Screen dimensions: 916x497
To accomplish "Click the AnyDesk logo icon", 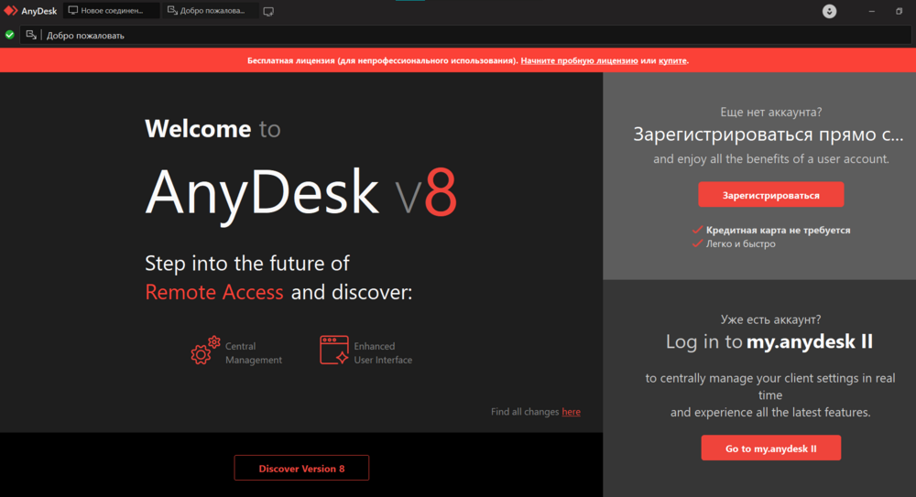I will pyautogui.click(x=10, y=10).
